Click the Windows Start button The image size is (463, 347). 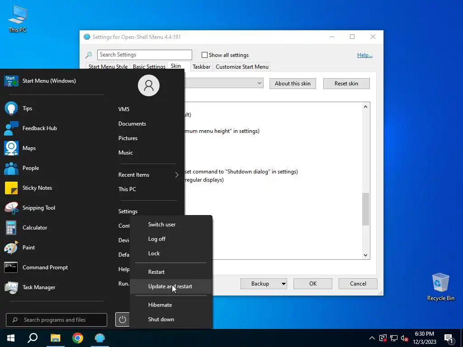tap(11, 338)
